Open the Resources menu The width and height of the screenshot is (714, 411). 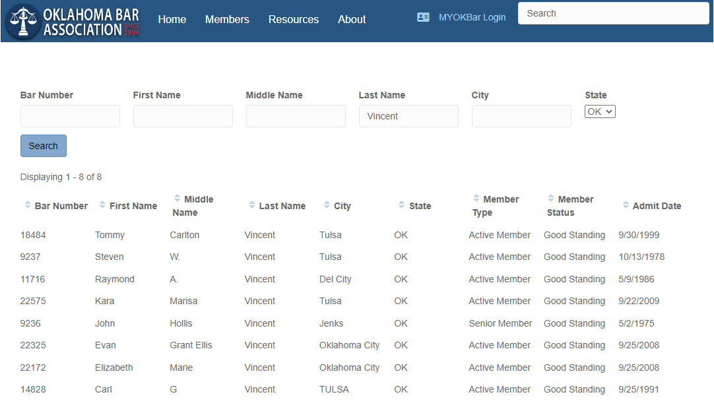click(293, 20)
